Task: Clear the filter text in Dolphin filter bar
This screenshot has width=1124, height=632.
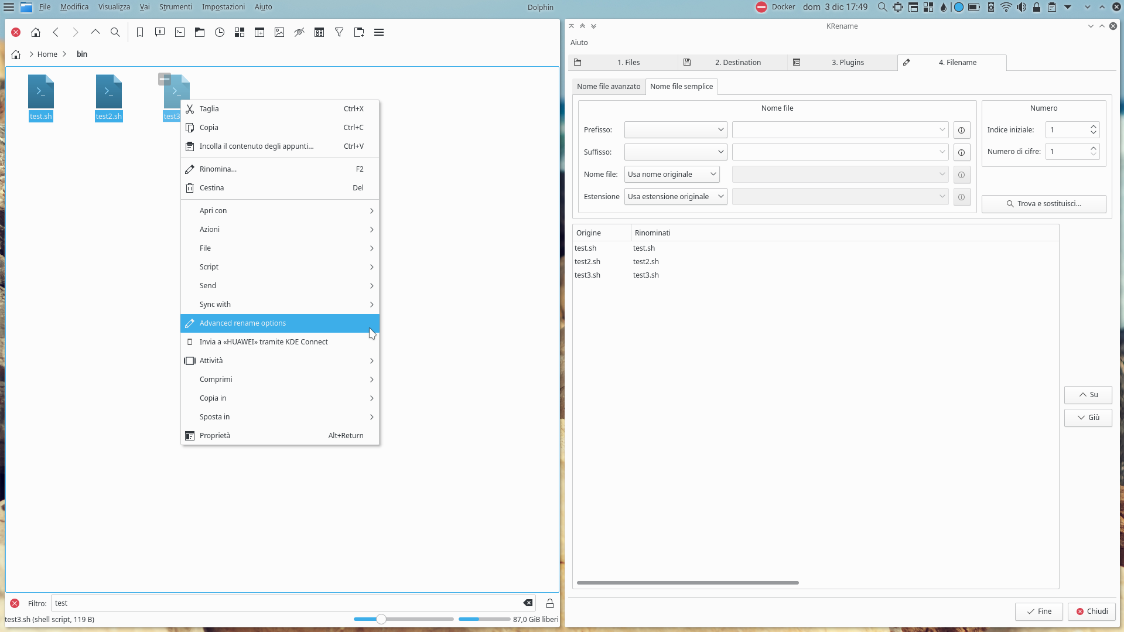Action: tap(528, 603)
